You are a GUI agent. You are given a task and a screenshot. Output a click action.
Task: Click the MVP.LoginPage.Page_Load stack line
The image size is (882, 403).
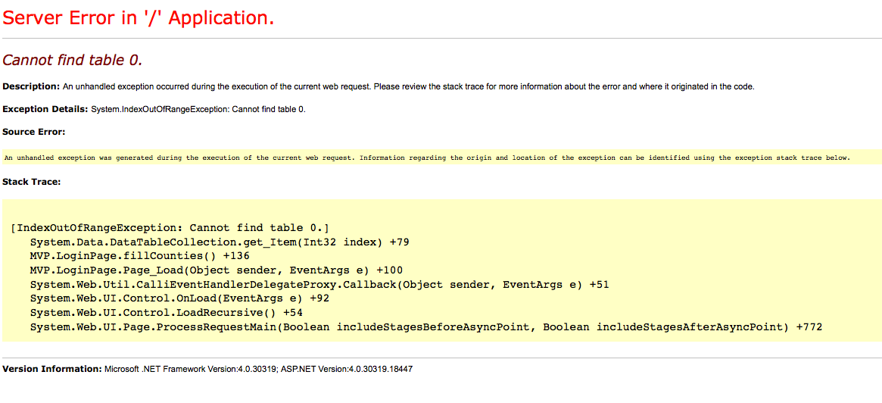pyautogui.click(x=217, y=270)
